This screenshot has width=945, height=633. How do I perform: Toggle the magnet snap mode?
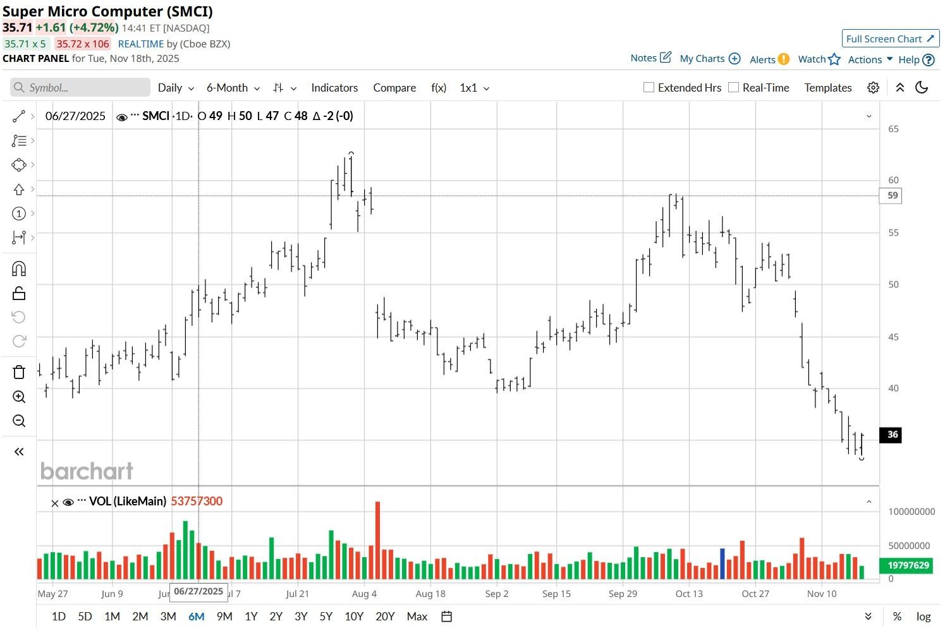19,269
